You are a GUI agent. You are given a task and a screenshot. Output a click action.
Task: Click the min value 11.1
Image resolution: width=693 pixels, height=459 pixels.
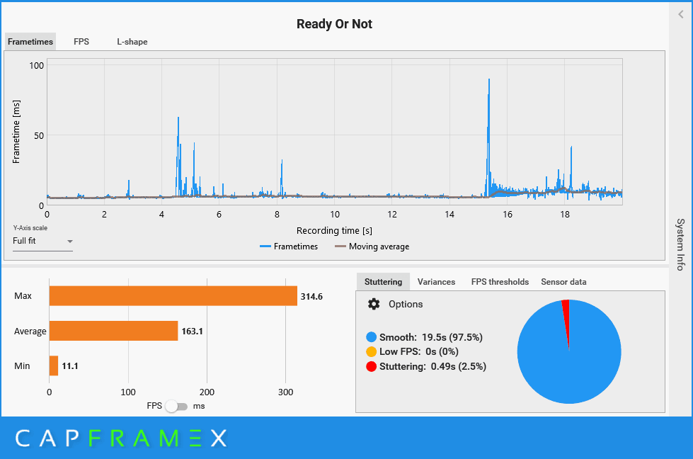pyautogui.click(x=70, y=365)
